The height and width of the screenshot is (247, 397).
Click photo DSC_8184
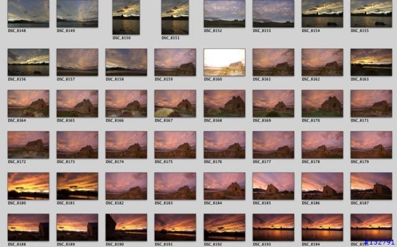tap(225, 186)
